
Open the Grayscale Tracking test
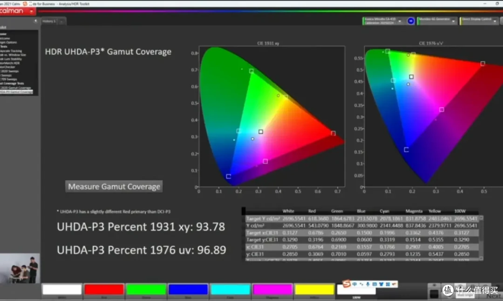click(x=11, y=51)
